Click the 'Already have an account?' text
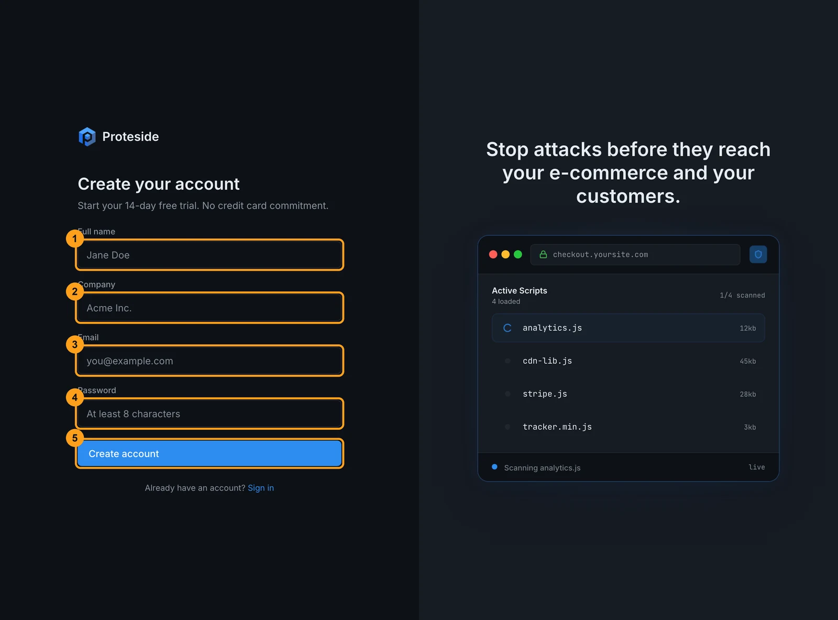Screen dimensions: 838x620 195,488
